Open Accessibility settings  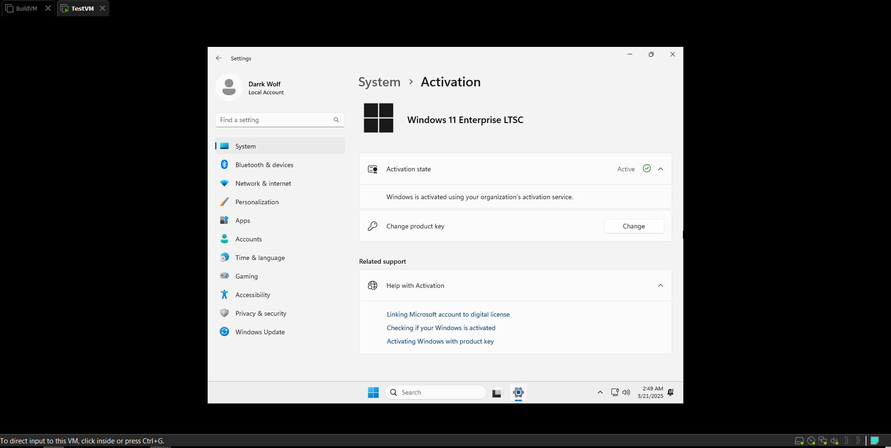coord(280,294)
